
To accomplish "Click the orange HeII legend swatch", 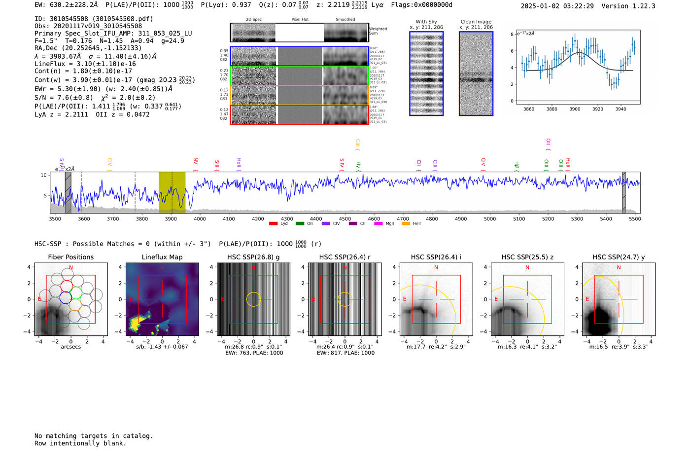I will point(406,224).
